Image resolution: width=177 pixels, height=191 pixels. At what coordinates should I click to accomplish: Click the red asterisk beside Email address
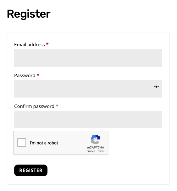(x=47, y=44)
